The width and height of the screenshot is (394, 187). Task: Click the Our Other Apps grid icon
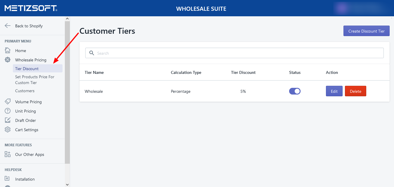[8, 154]
